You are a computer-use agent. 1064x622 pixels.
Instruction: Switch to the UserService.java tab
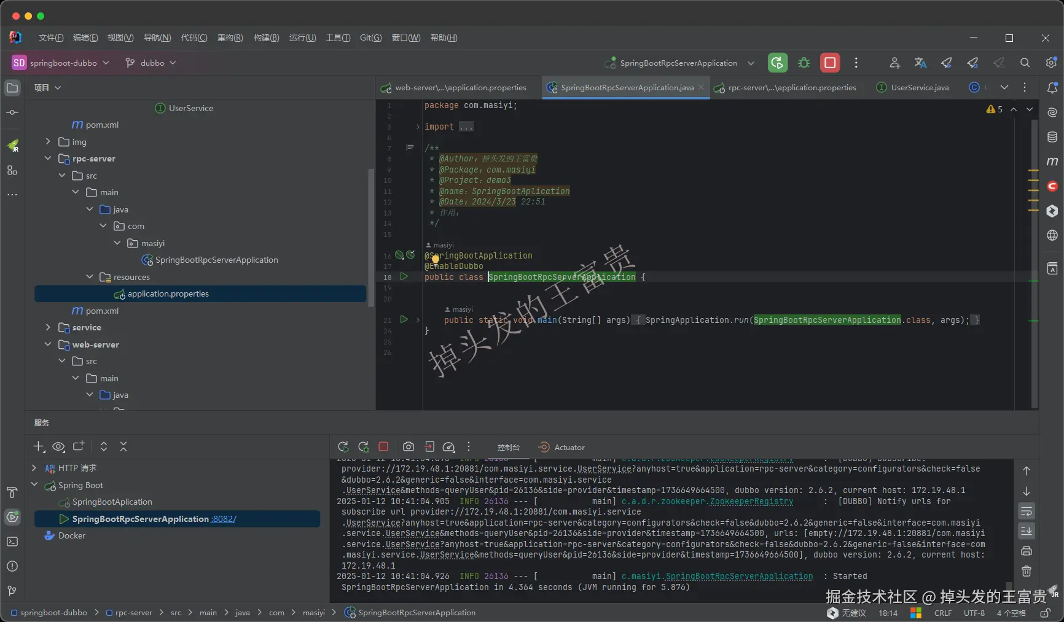913,88
